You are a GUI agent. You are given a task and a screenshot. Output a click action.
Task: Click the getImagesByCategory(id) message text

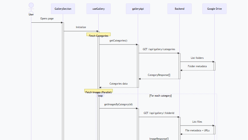click(118, 104)
